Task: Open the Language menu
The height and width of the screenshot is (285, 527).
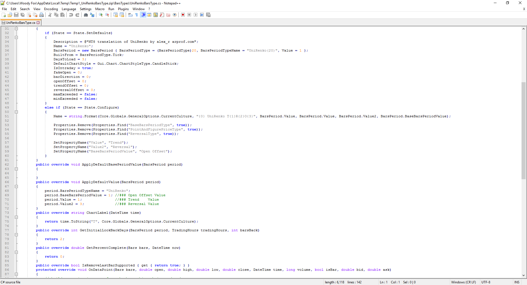Action: click(x=69, y=9)
